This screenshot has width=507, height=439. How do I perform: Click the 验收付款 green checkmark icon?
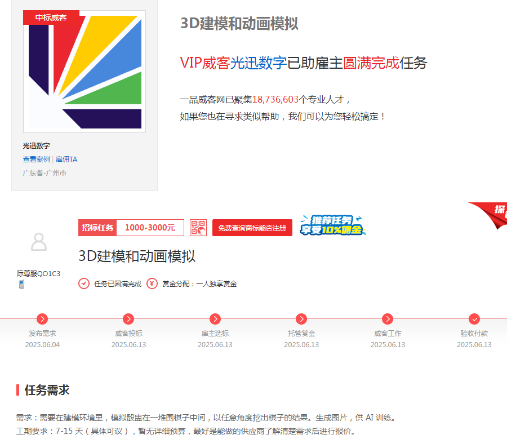[474, 318]
